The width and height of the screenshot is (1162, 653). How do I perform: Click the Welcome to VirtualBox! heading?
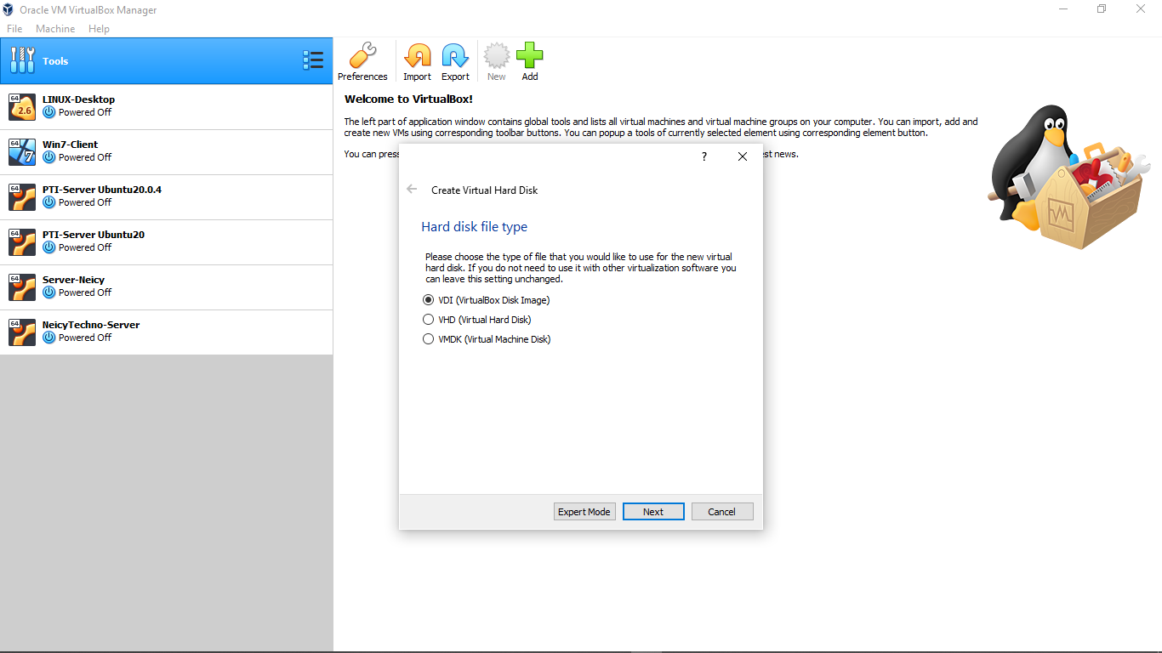[408, 99]
